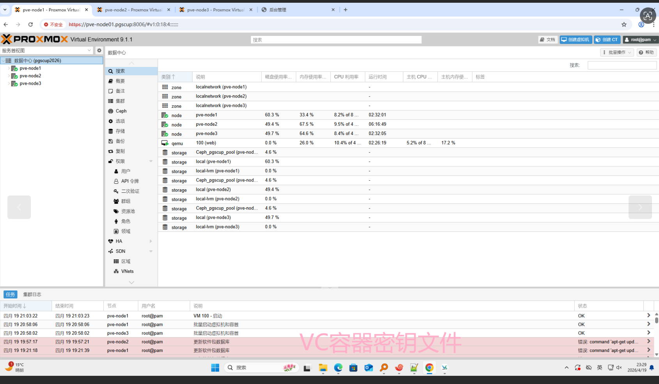
Task: Click the 二次验证 key icon
Action: click(116, 191)
